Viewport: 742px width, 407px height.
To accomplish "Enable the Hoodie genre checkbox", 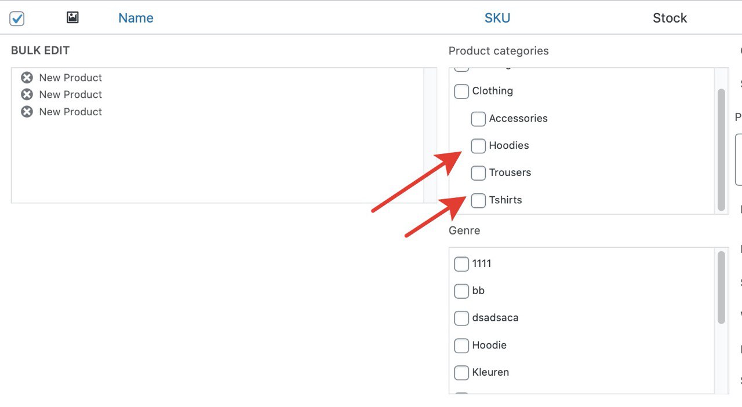I will click(461, 346).
